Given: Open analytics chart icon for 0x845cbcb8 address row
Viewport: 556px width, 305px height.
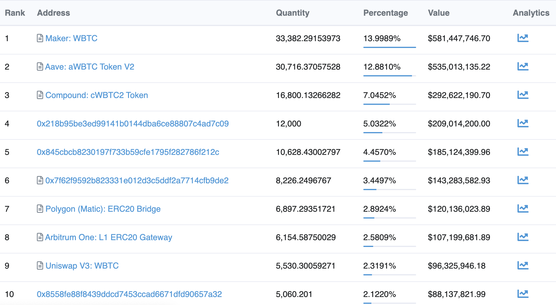Looking at the screenshot, I should (523, 152).
